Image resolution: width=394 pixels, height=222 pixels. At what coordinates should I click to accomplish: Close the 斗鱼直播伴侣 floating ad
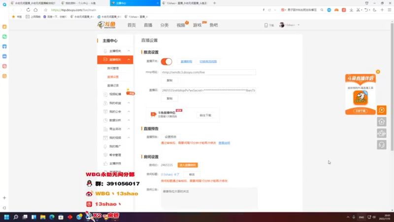pyautogui.click(x=378, y=72)
